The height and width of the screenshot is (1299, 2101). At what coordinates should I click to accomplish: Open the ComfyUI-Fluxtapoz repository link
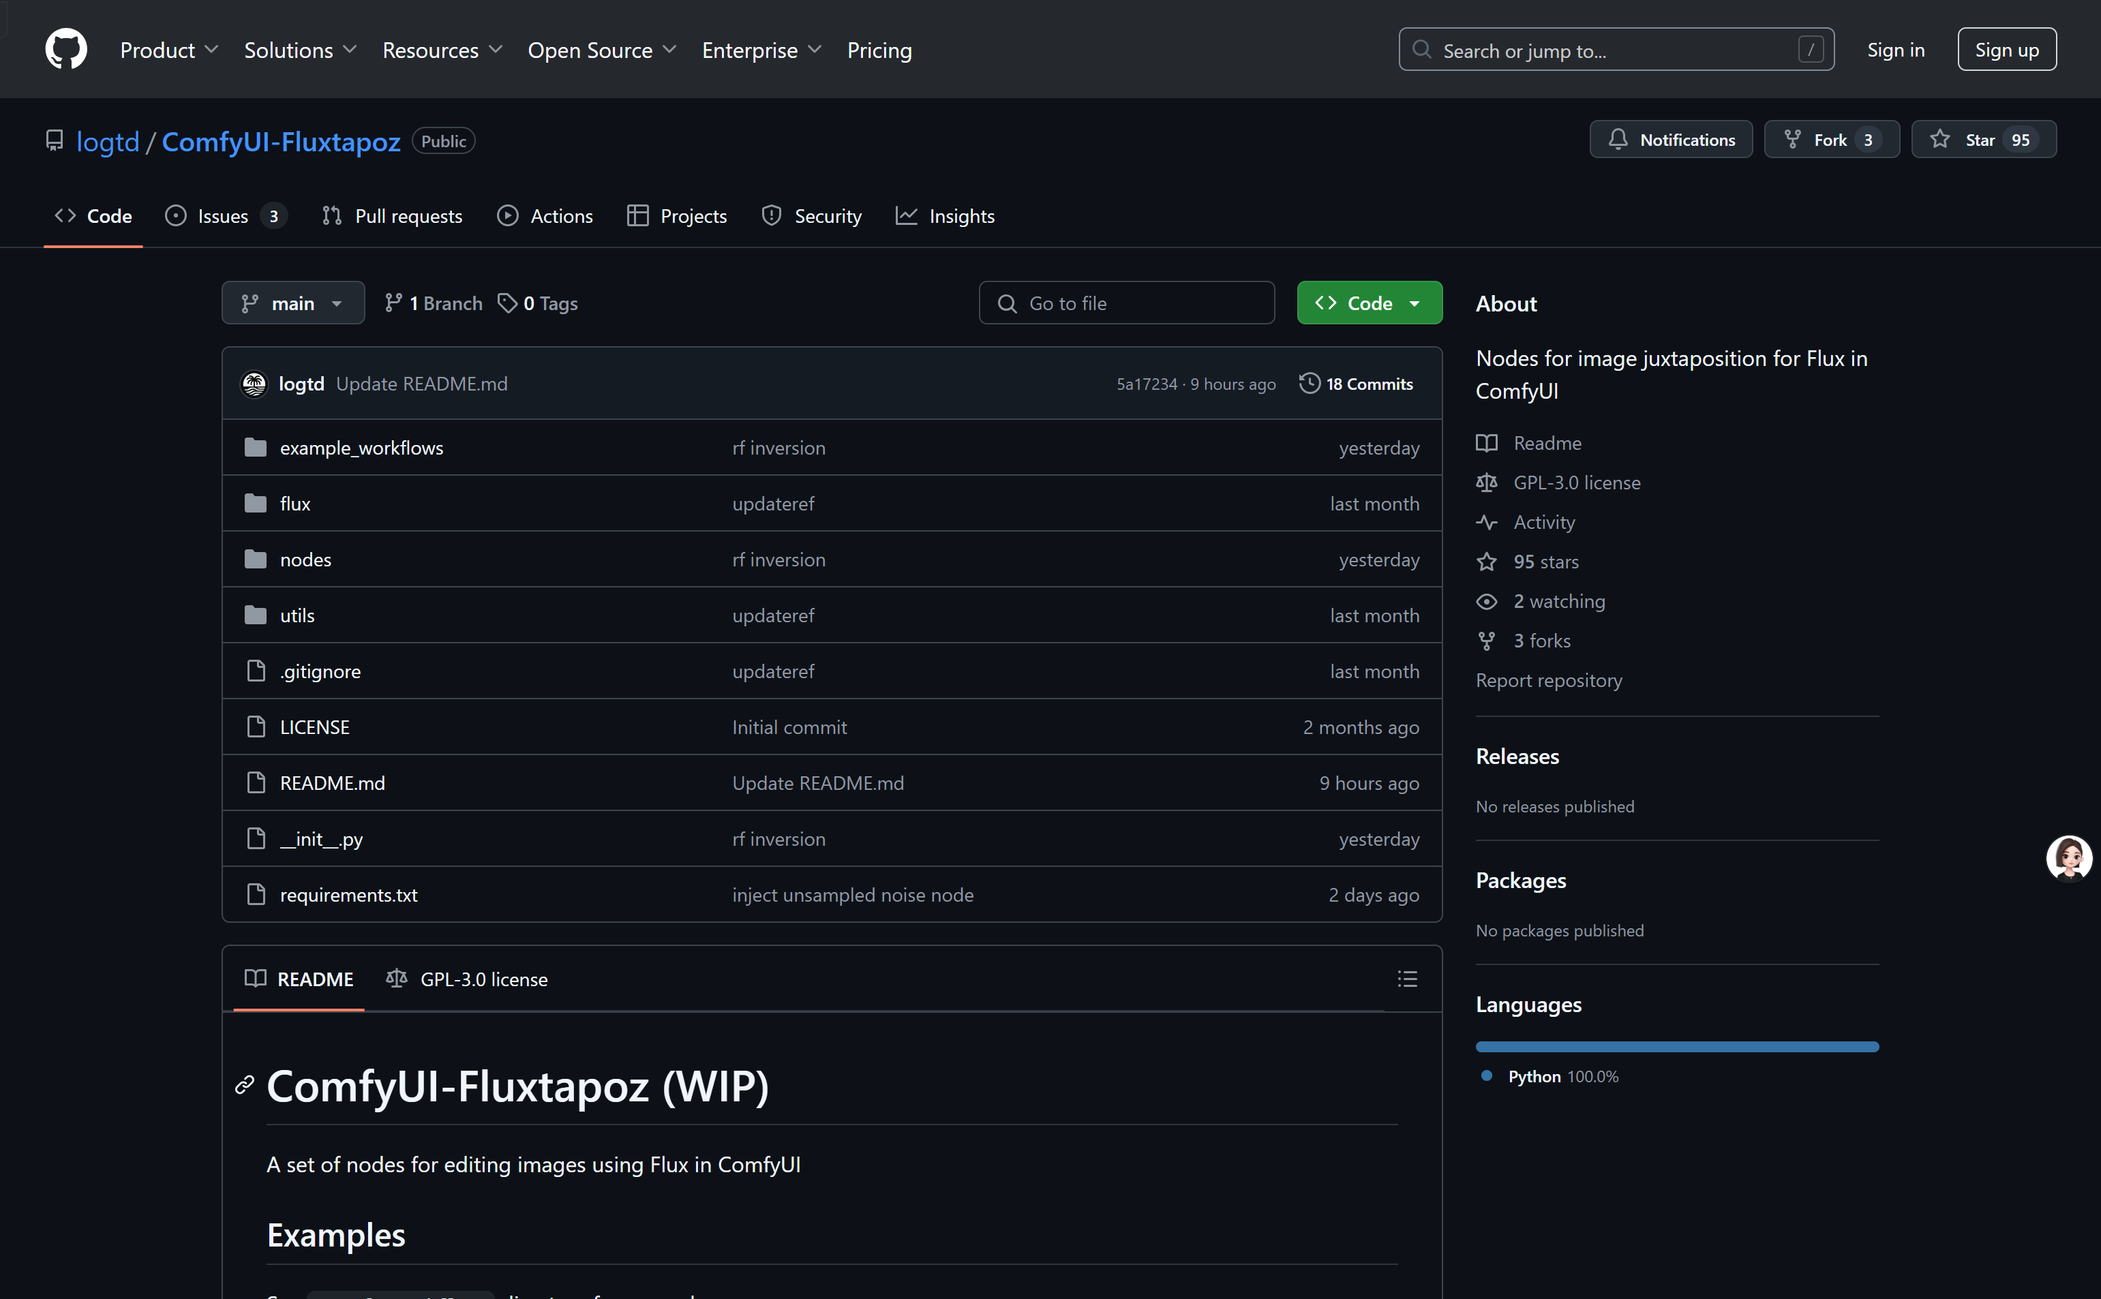tap(281, 141)
